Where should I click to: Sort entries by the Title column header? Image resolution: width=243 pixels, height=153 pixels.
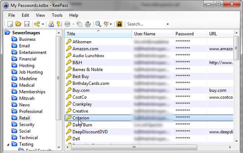tap(98, 34)
